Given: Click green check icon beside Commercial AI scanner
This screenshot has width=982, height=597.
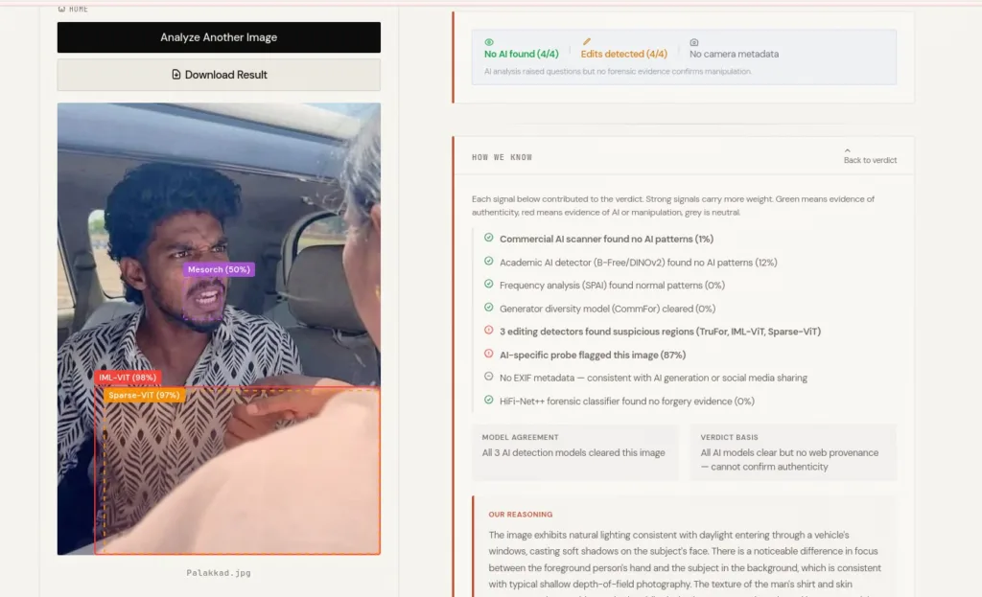Looking at the screenshot, I should point(488,238).
